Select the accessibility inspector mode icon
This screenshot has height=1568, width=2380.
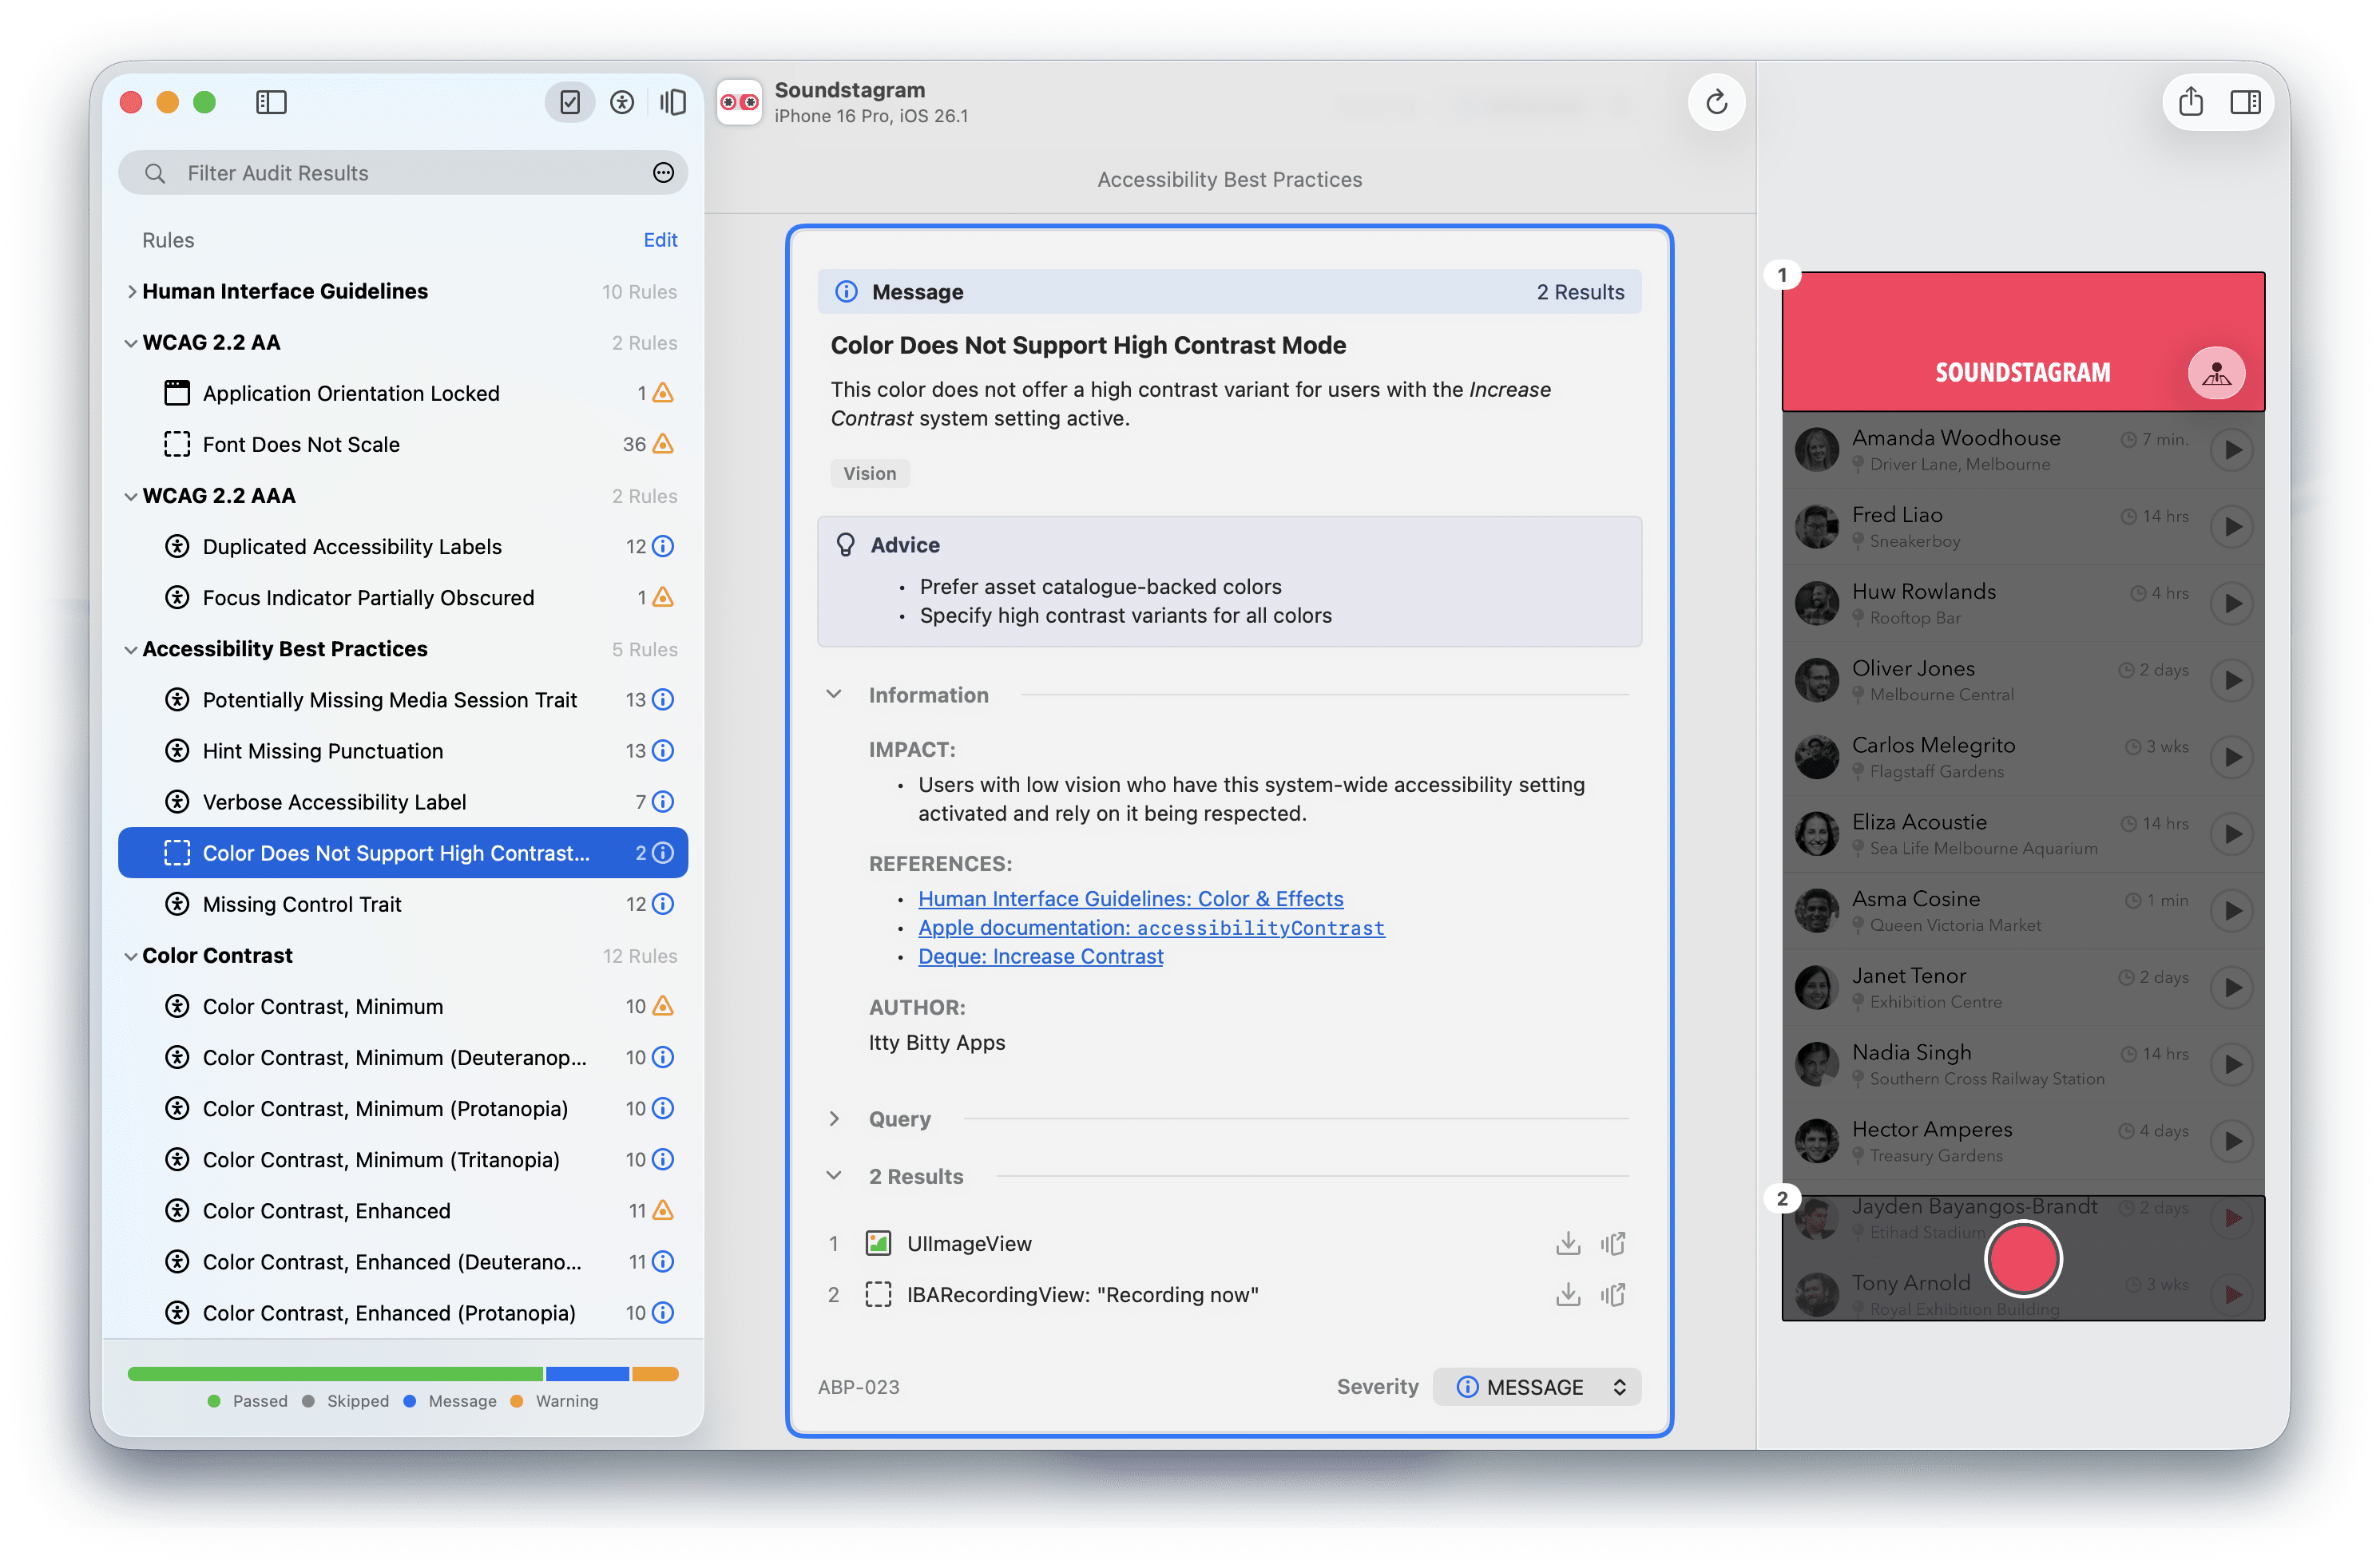pyautogui.click(x=621, y=102)
